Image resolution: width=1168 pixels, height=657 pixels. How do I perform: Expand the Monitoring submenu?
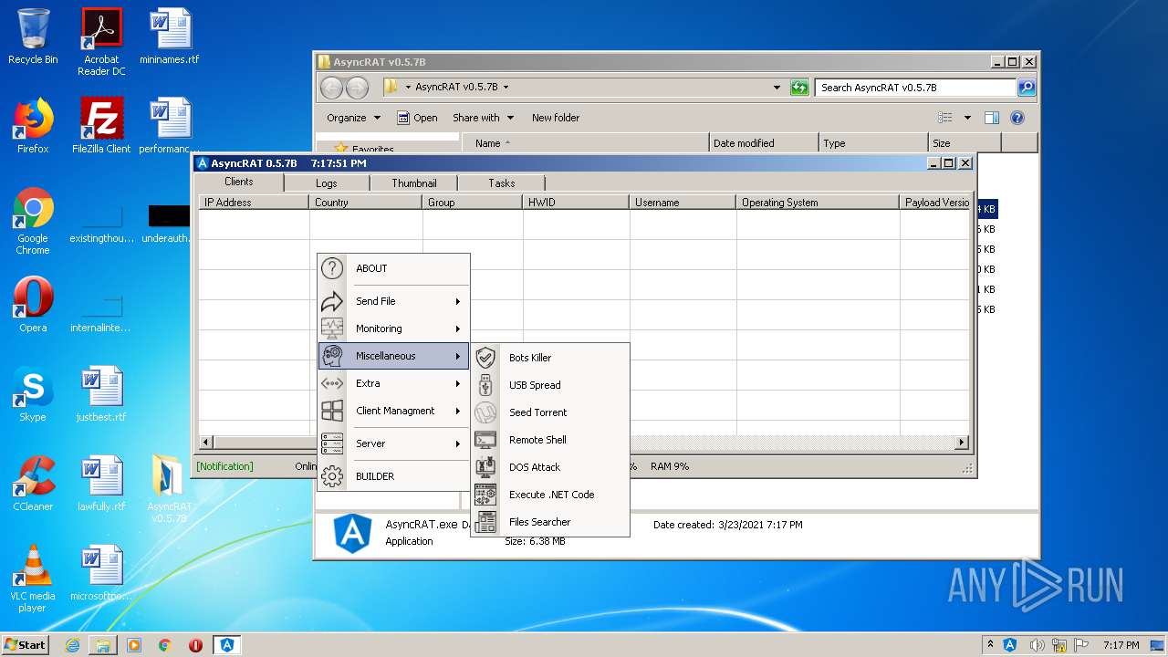pos(458,328)
